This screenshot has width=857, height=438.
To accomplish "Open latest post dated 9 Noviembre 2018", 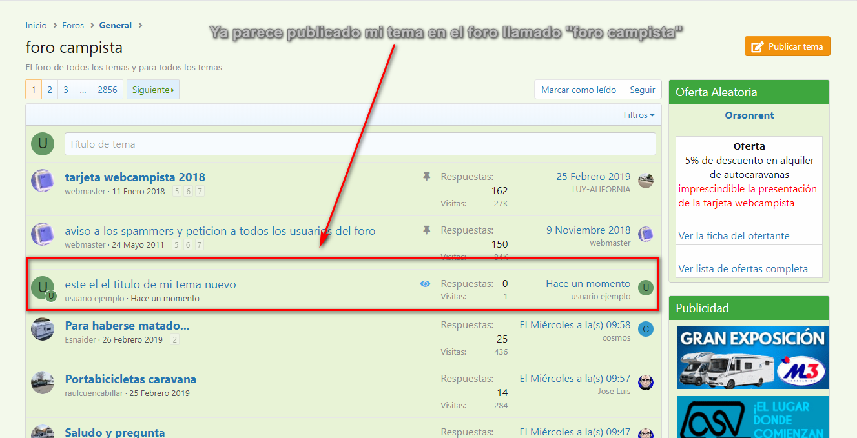I will [588, 230].
